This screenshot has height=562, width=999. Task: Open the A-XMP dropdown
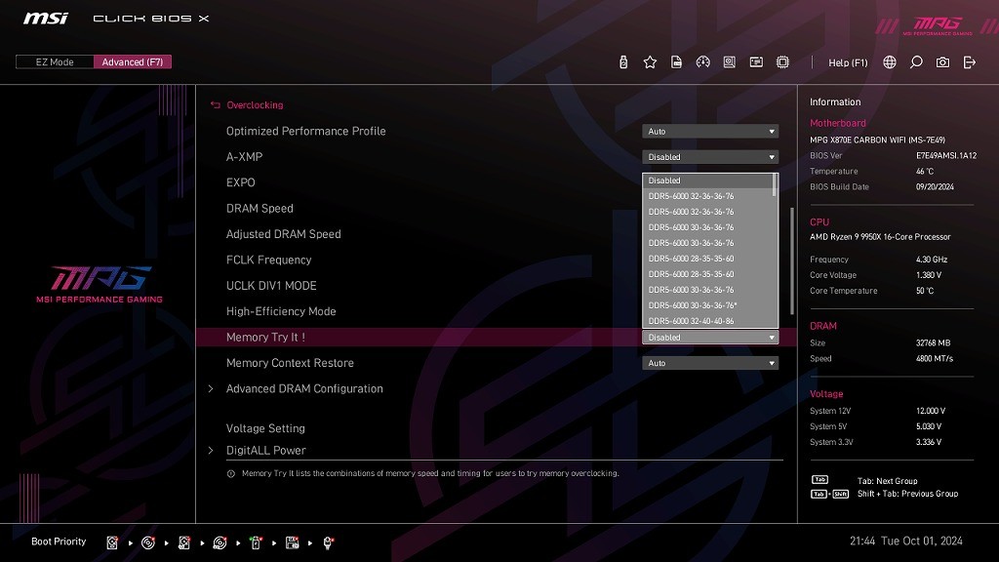point(710,157)
